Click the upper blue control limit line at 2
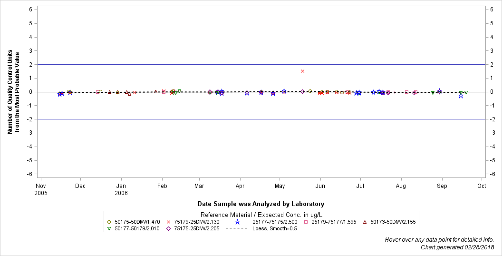Image resolution: width=502 pixels, height=256 pixels. point(261,64)
